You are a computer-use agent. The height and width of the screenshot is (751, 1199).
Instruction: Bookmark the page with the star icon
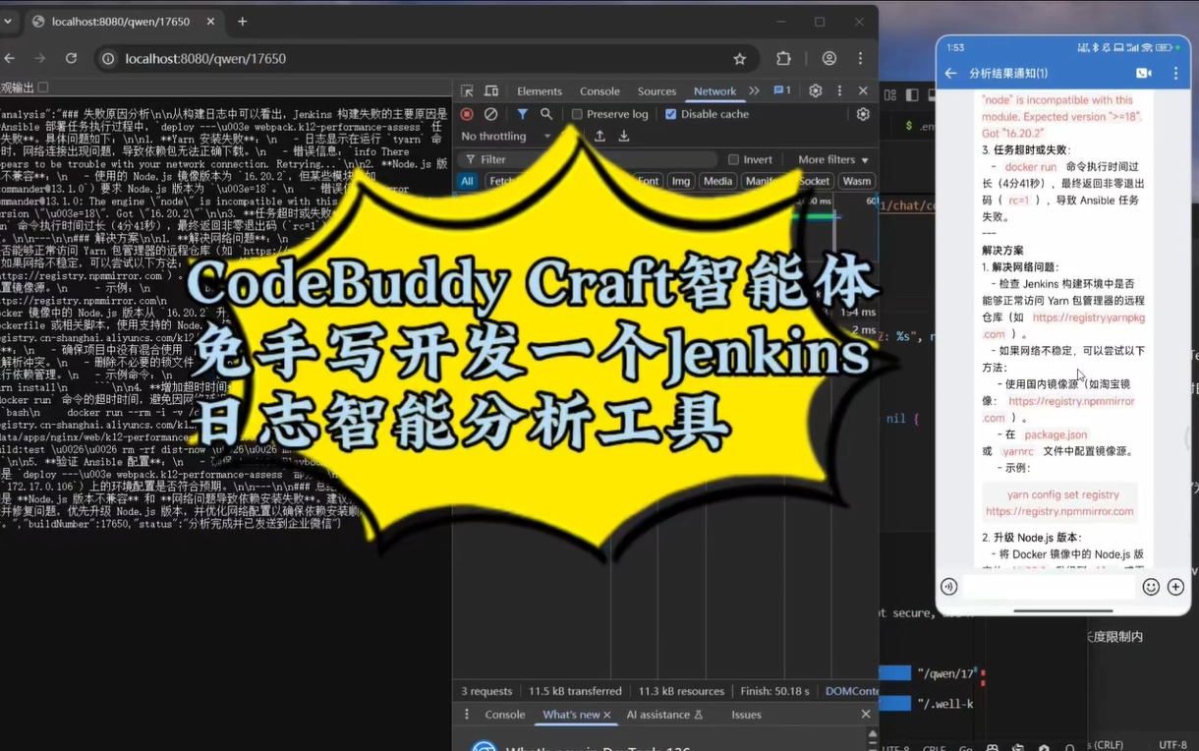(739, 59)
